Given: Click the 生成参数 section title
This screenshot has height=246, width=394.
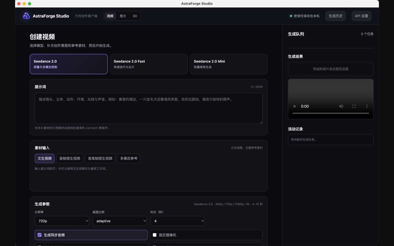Looking at the screenshot, I should click(42, 204).
